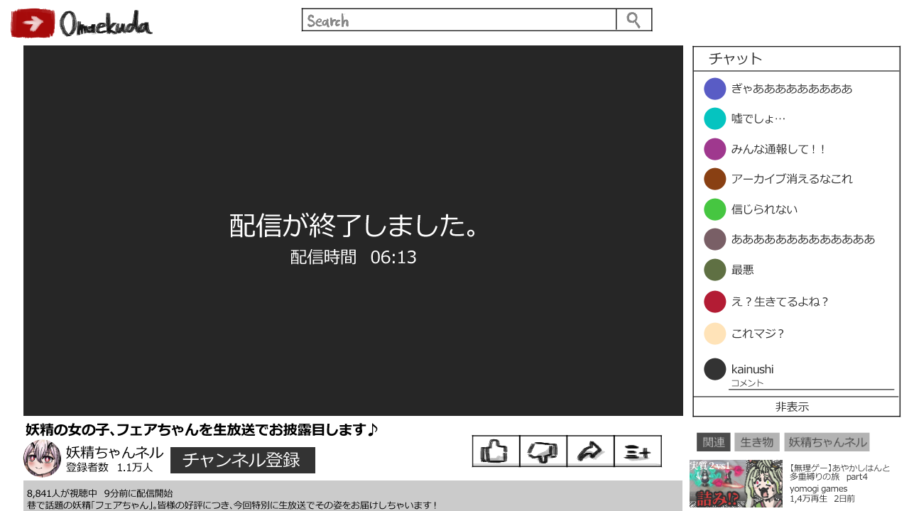909x511 pixels.
Task: Click chat message え?生きてるよね?
Action: (780, 302)
